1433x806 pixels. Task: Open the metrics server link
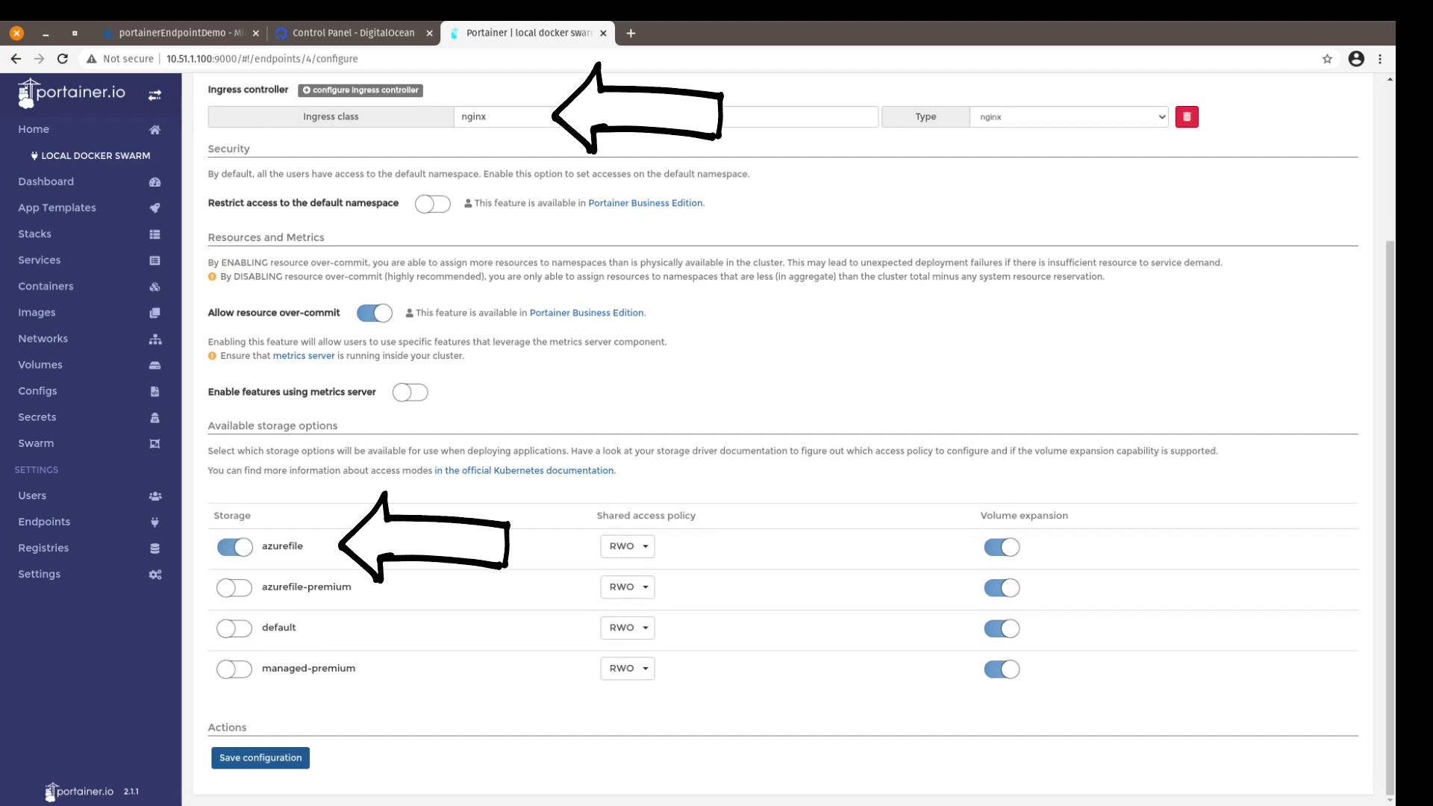point(304,356)
